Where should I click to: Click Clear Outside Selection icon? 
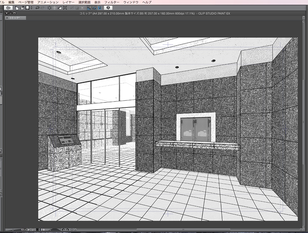pyautogui.click(x=55, y=8)
